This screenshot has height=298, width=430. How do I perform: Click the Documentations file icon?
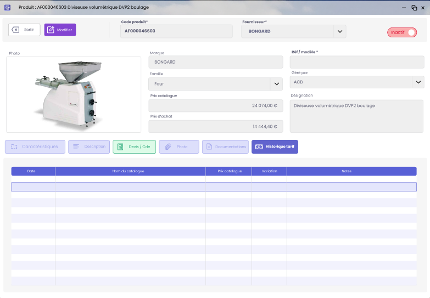tap(209, 147)
